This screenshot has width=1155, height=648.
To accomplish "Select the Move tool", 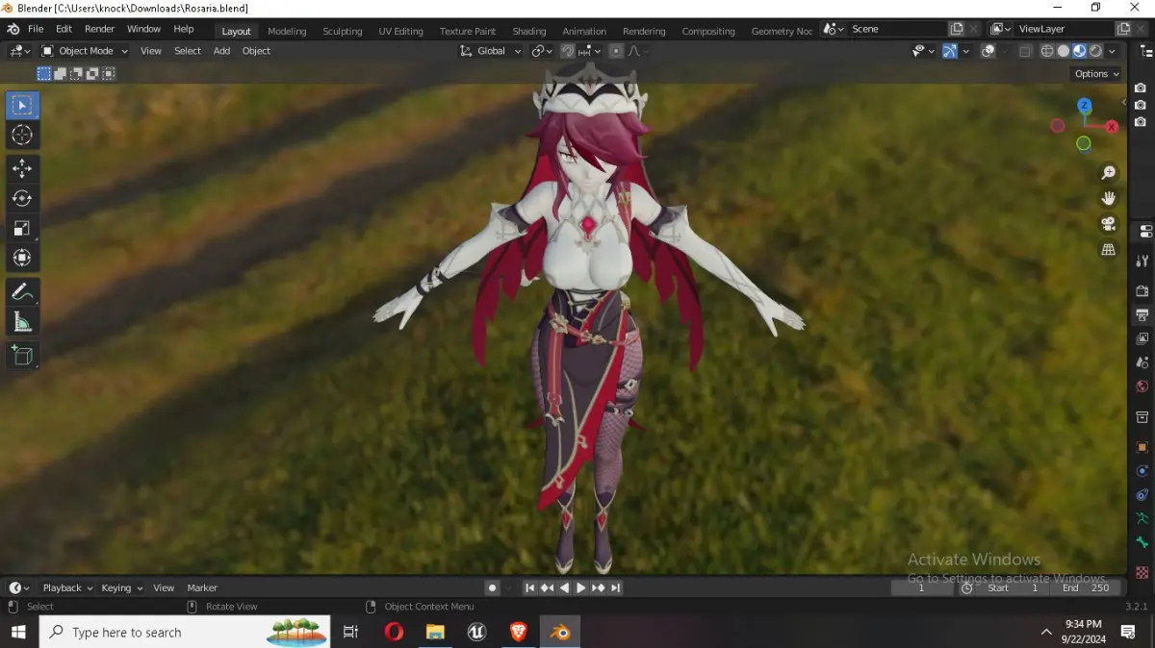I will pyautogui.click(x=22, y=169).
